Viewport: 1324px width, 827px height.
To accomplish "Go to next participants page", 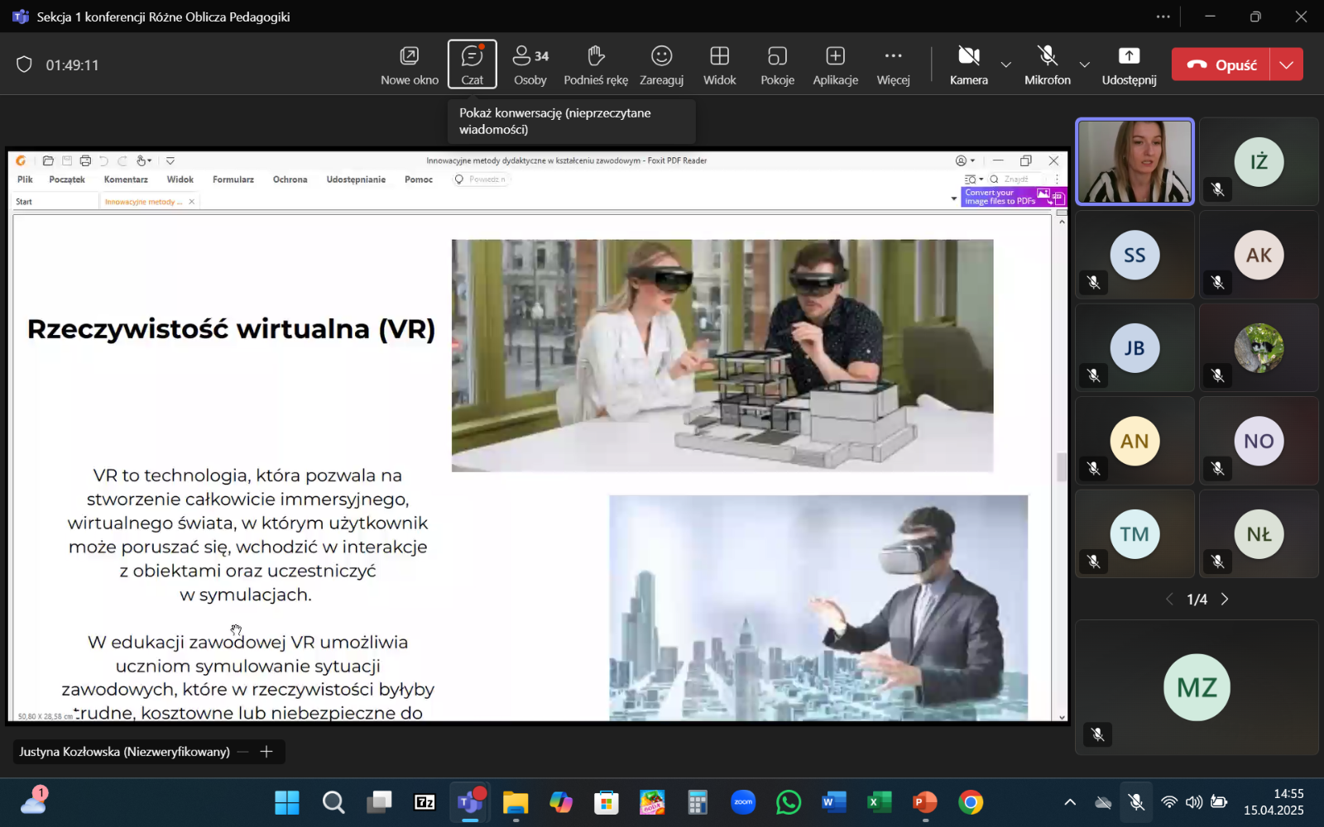I will click(x=1225, y=599).
